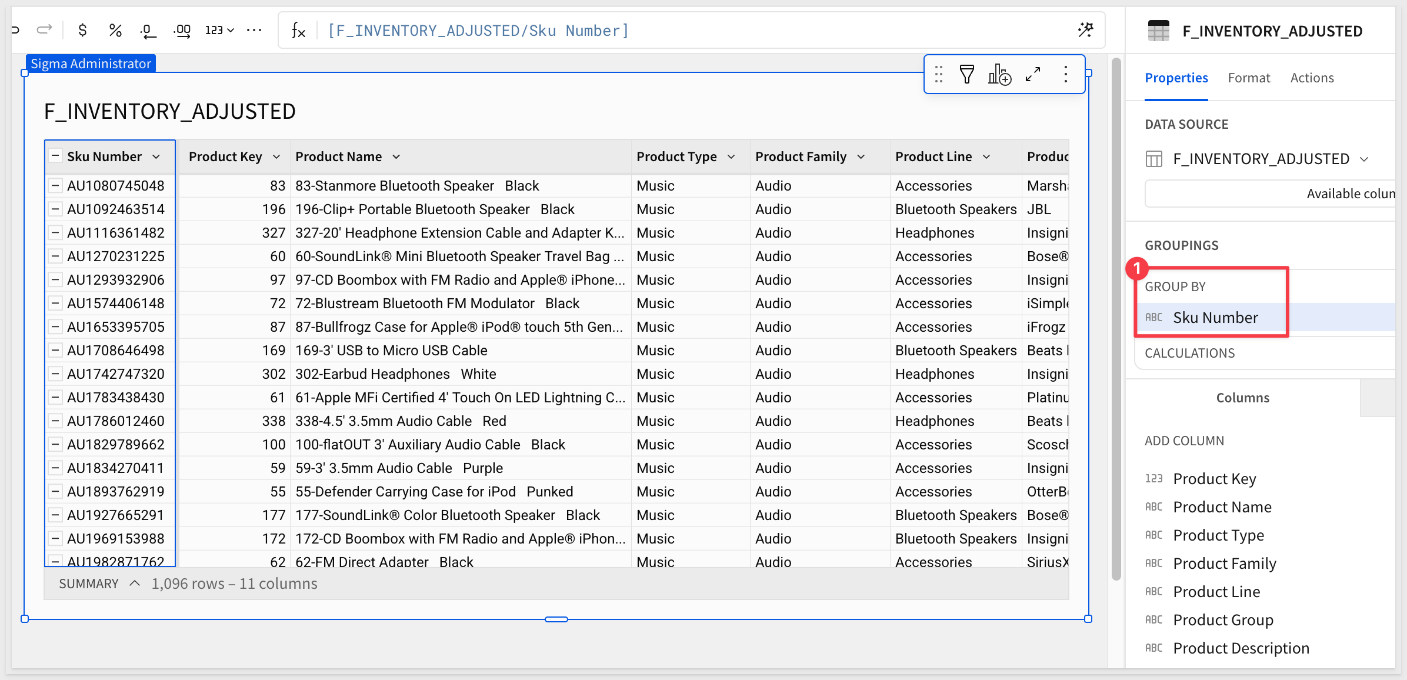The height and width of the screenshot is (680, 1407).
Task: Apply percent format icon
Action: coord(115,30)
